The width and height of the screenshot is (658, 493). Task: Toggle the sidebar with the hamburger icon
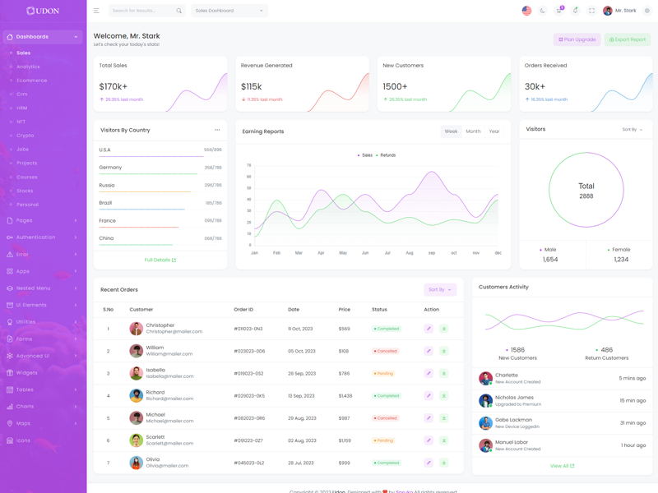pyautogui.click(x=96, y=11)
